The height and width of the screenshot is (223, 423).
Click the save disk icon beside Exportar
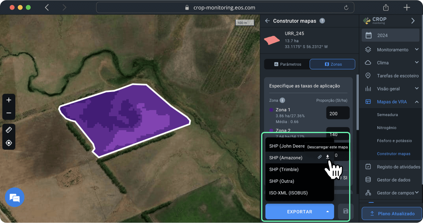click(345, 211)
